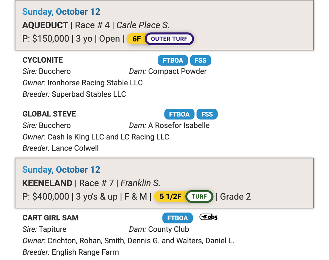
Task: Click the Aqueduct track name
Action: [45, 25]
